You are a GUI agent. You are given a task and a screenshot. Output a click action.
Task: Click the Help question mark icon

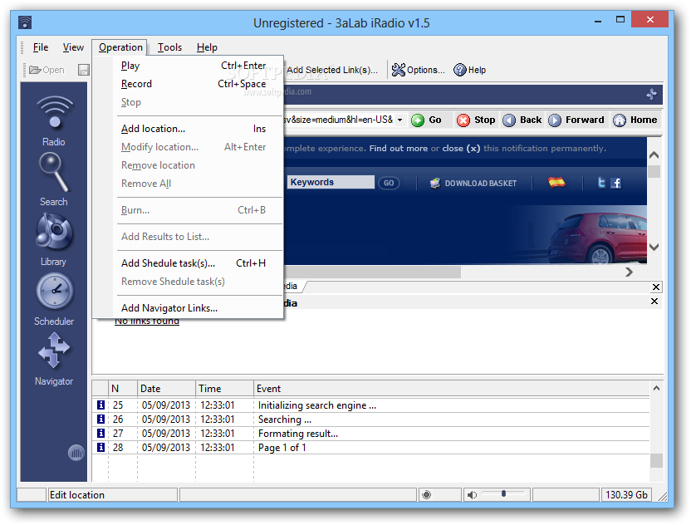click(x=470, y=70)
